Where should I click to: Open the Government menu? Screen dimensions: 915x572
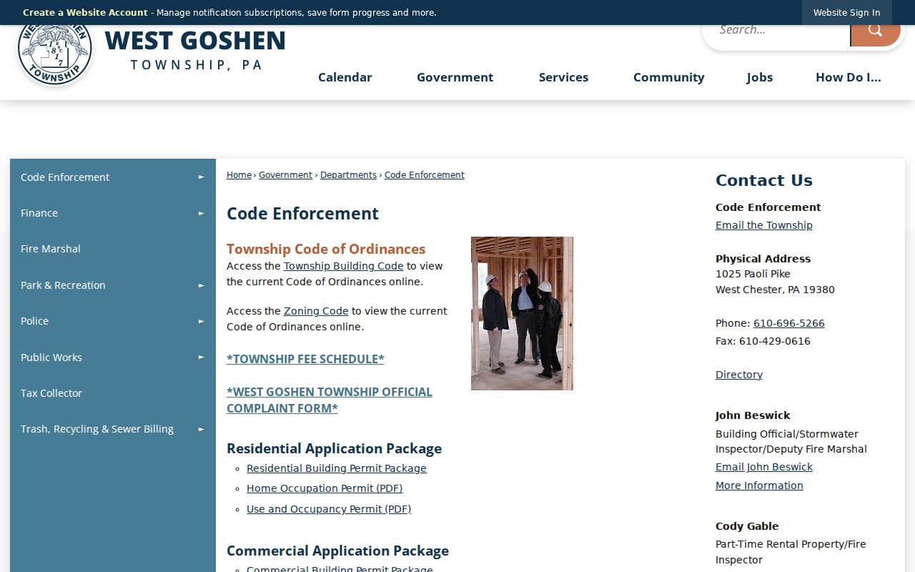click(455, 77)
